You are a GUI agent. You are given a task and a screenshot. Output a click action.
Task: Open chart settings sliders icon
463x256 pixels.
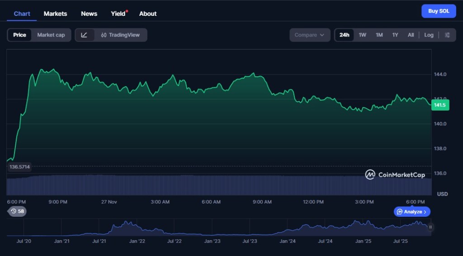coord(447,35)
